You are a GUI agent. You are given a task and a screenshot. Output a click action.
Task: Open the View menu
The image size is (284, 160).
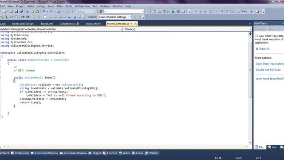click(x=10, y=6)
